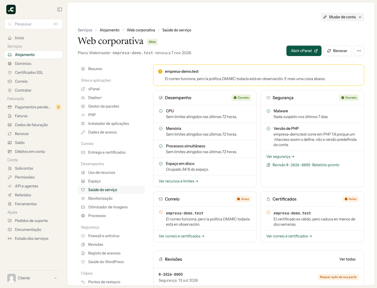Click the Alojamento breadcrumb
This screenshot has height=288, width=377.
109,30
